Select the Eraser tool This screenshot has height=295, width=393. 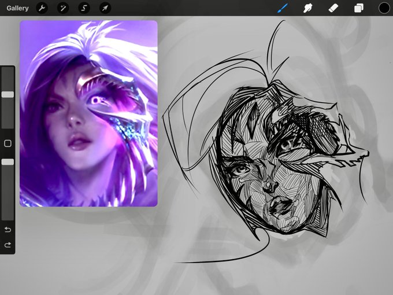pos(333,8)
